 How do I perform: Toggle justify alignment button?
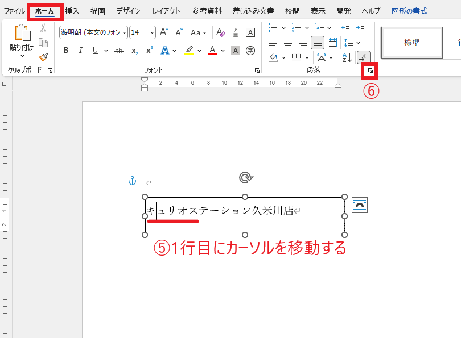[318, 43]
